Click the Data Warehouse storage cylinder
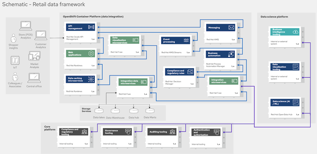 [115, 111]
